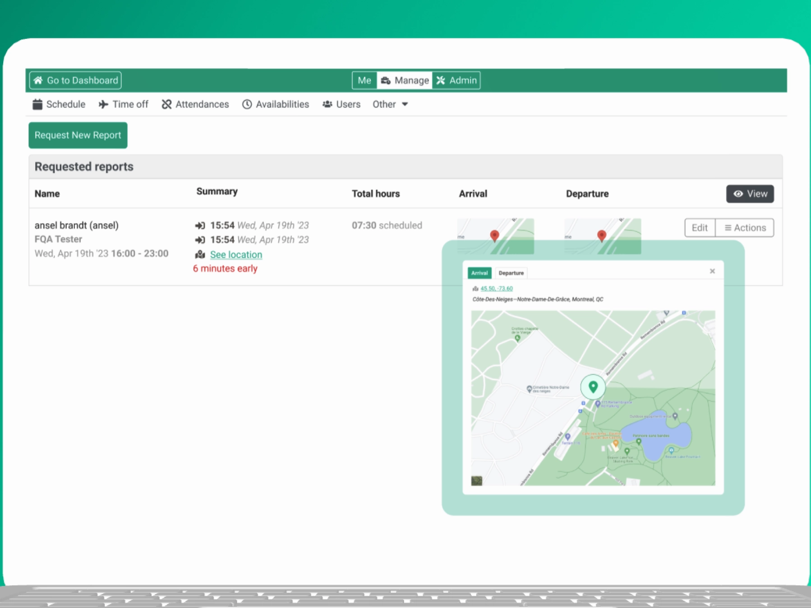Click the View button with eye icon
The height and width of the screenshot is (608, 811).
coord(750,194)
